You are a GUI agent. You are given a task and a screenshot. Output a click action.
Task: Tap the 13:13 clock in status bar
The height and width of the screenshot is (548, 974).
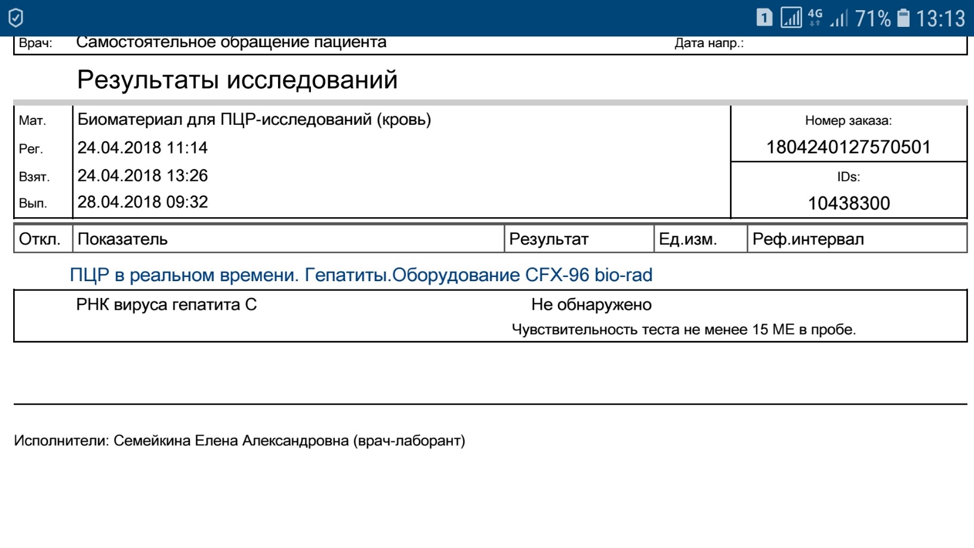point(941,19)
